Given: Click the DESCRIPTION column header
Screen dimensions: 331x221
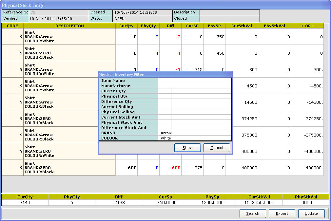Looking at the screenshot, I should (x=69, y=26).
